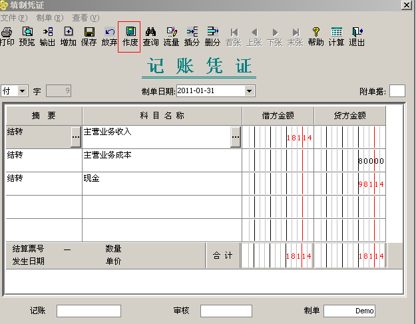This screenshot has width=416, height=324.
Task: Click the ellipsis button beside 结转 summary
Action: (x=76, y=137)
